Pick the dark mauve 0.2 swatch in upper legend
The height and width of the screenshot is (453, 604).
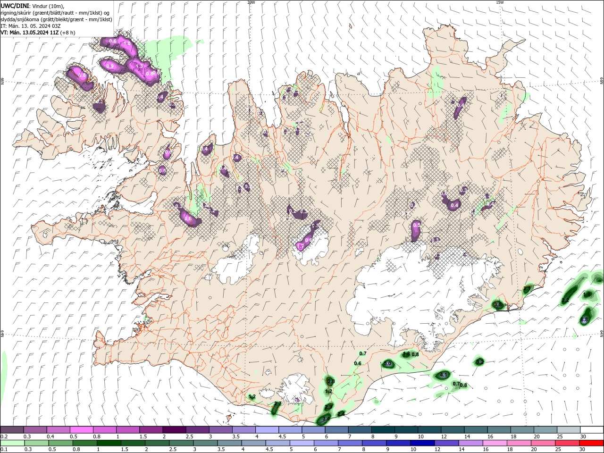[12, 430]
